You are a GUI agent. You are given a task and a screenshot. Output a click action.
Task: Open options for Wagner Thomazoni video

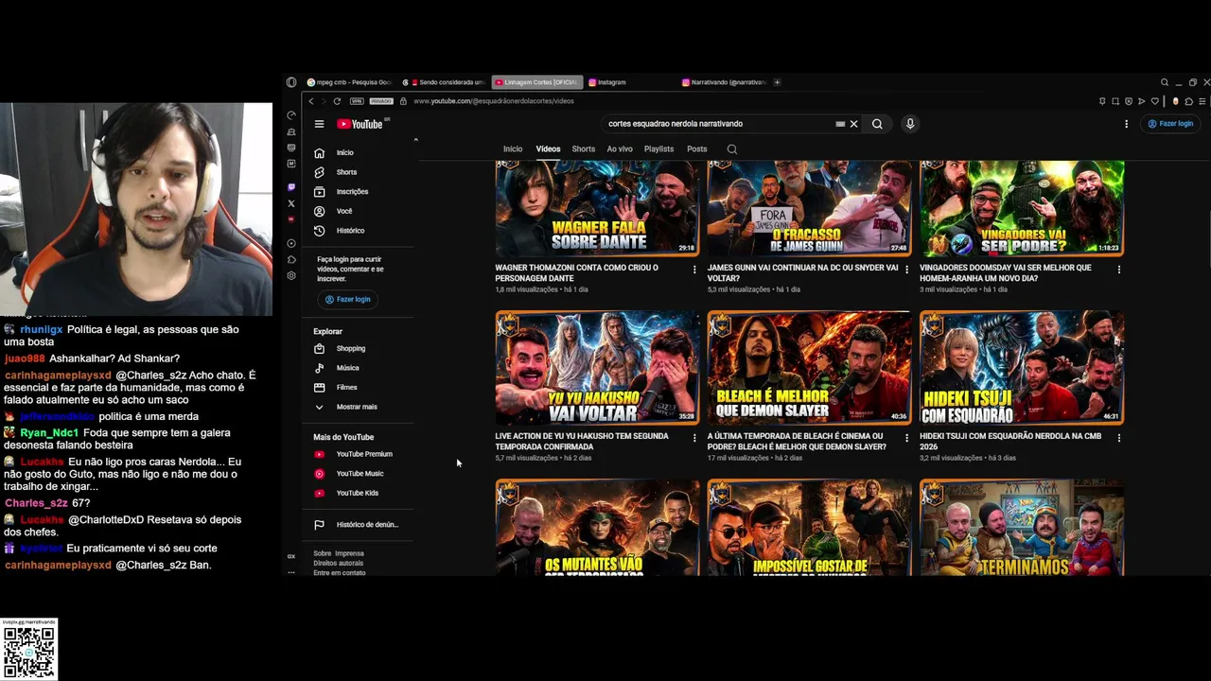click(x=694, y=270)
